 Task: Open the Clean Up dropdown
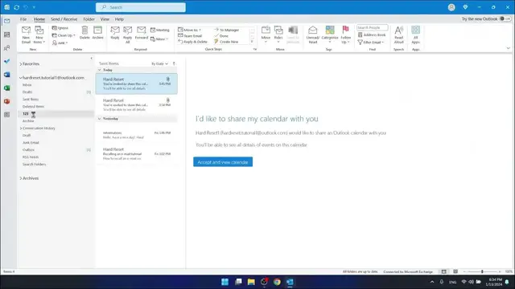click(64, 35)
